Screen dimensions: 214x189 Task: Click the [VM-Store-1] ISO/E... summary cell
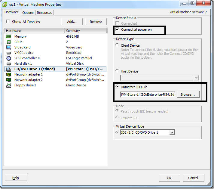tap(84, 69)
